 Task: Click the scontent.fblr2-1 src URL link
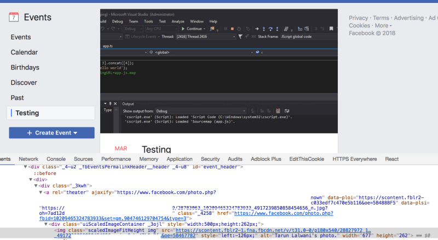[273, 231]
